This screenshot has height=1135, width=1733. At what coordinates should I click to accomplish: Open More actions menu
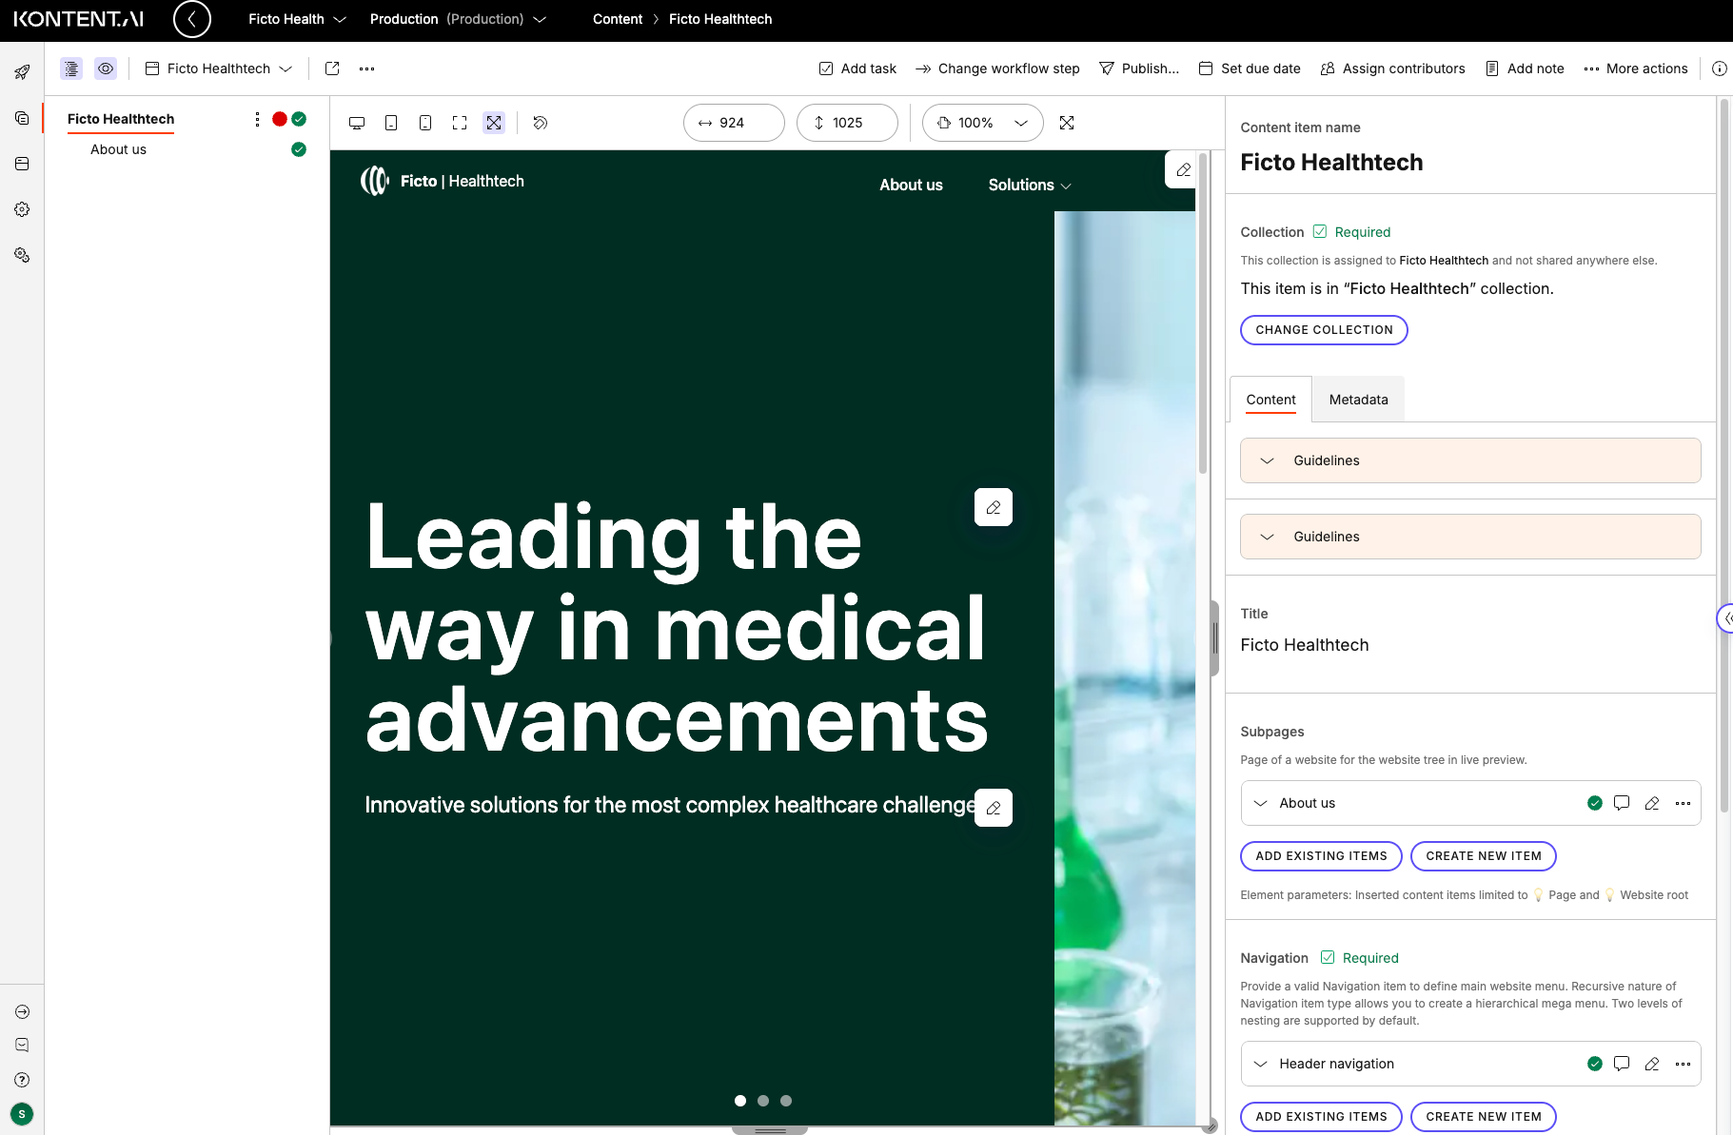point(1635,68)
